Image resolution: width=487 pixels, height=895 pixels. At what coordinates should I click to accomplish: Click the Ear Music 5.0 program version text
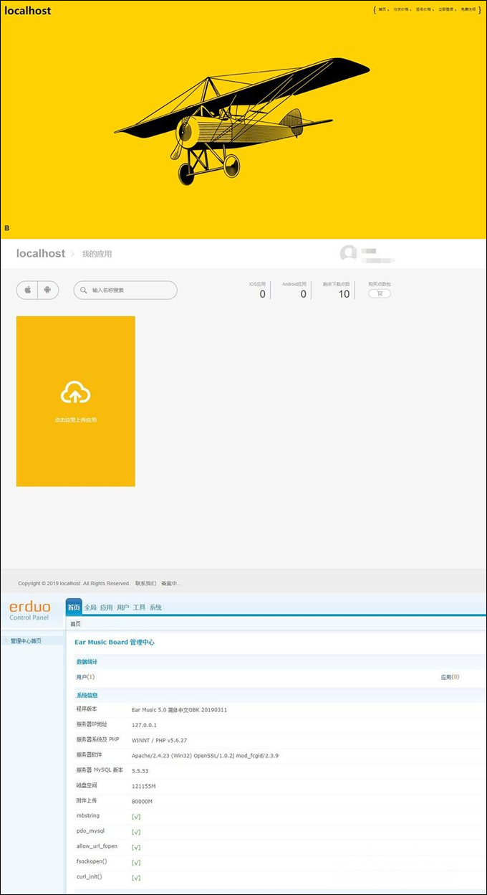click(x=179, y=710)
